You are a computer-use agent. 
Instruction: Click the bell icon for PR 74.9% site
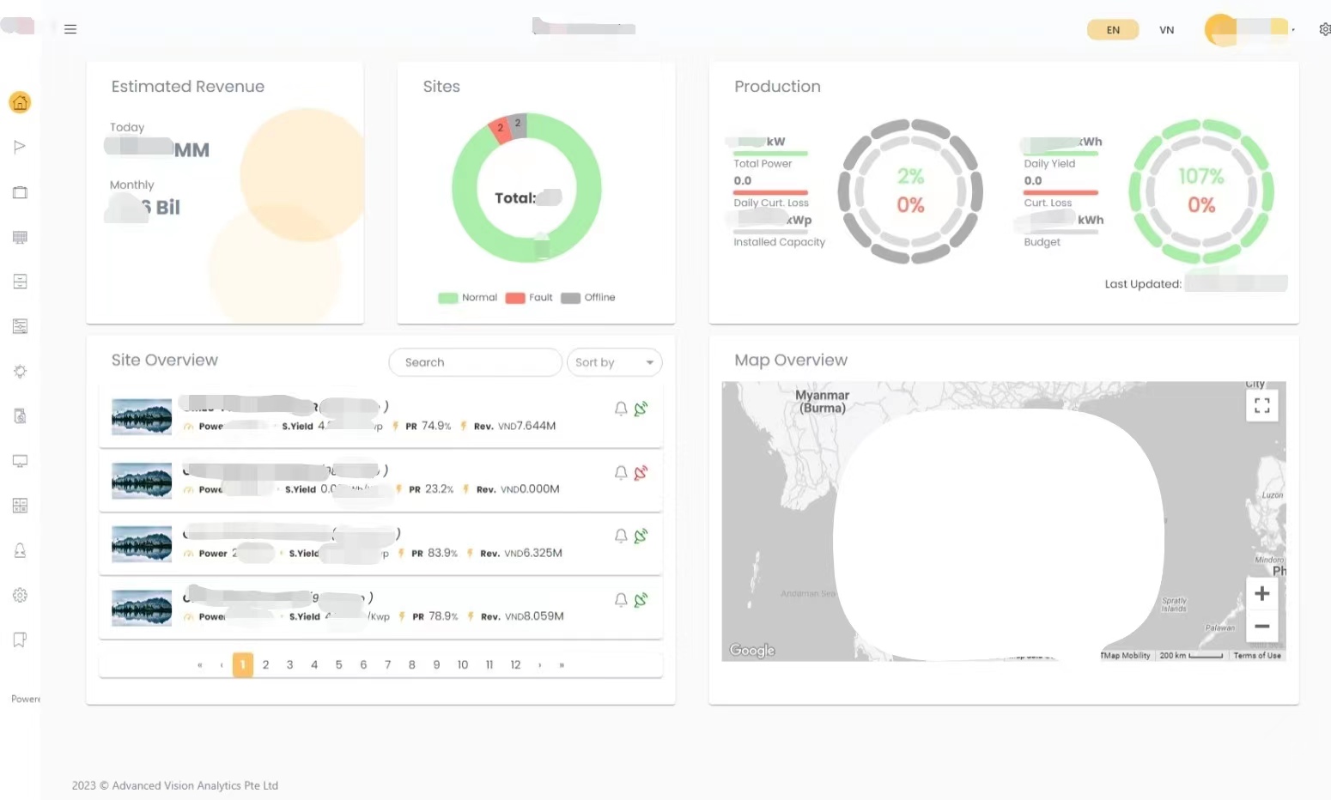(621, 409)
